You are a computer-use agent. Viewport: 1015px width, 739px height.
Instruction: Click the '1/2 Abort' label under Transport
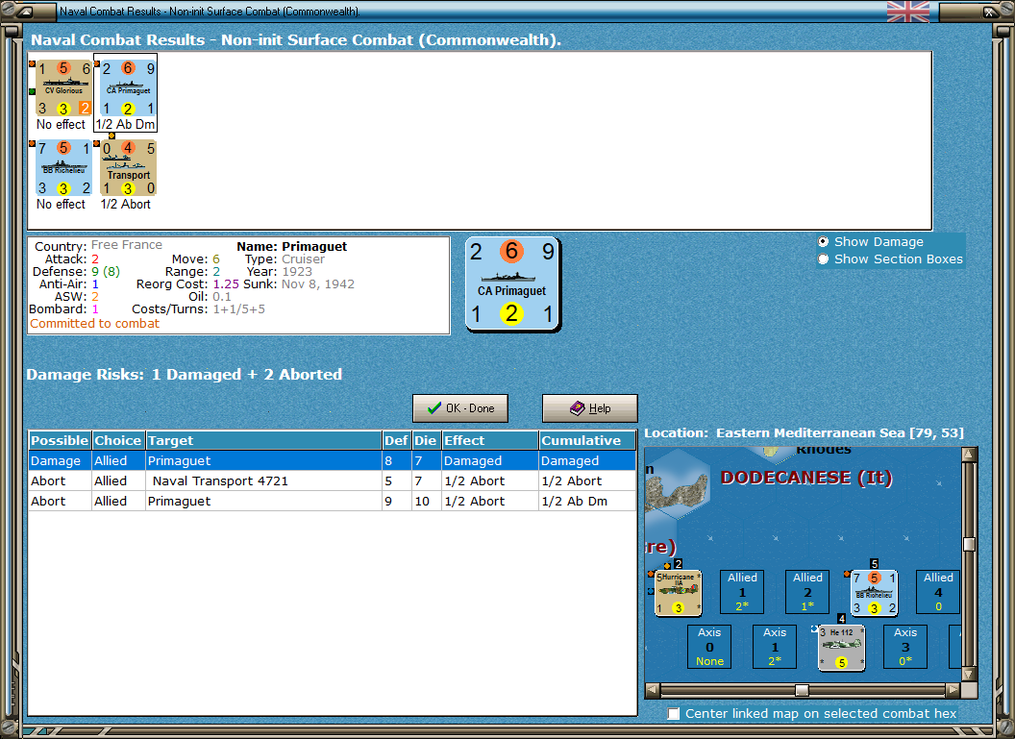click(x=126, y=204)
